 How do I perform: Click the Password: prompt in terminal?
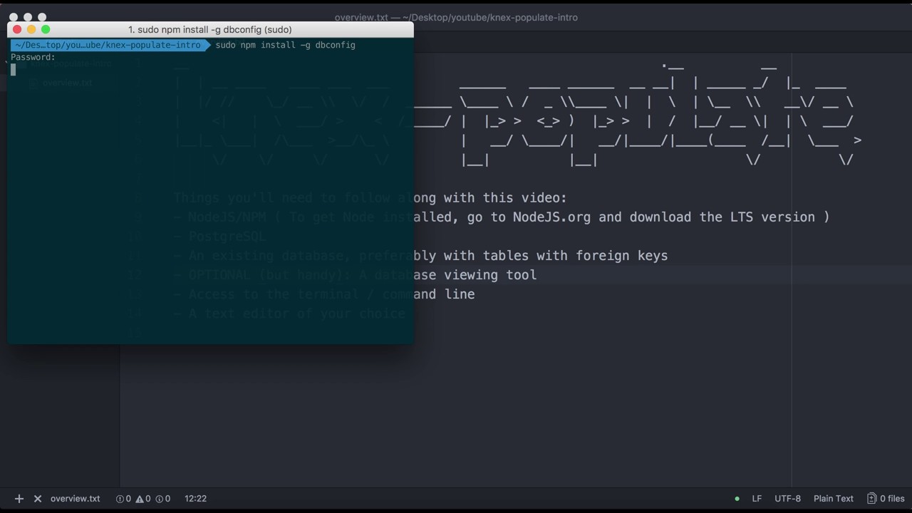click(x=33, y=57)
